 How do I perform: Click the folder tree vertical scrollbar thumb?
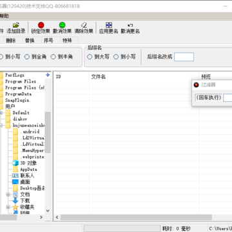coord(48,132)
